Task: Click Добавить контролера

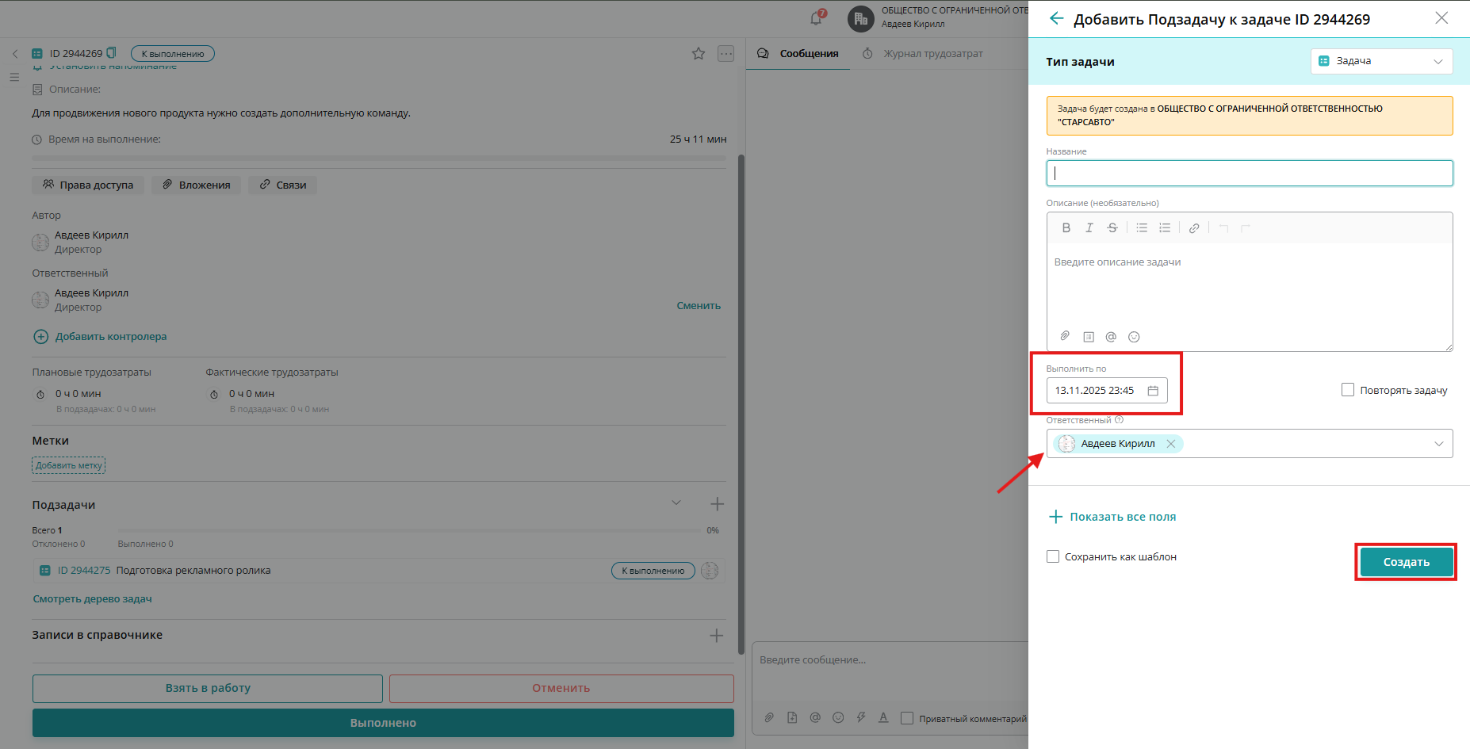Action: 100,337
